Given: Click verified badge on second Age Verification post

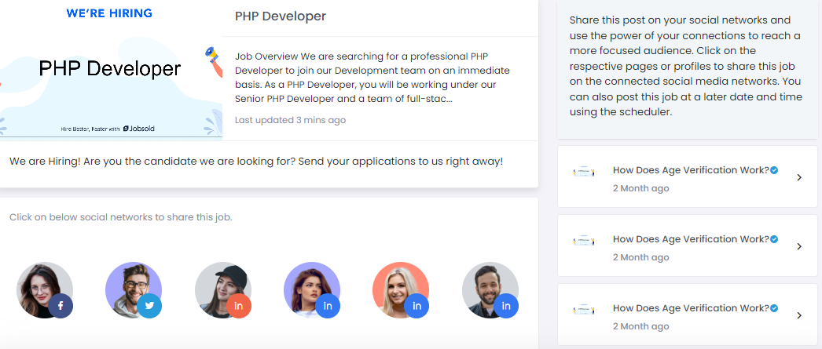Looking at the screenshot, I should [x=775, y=239].
